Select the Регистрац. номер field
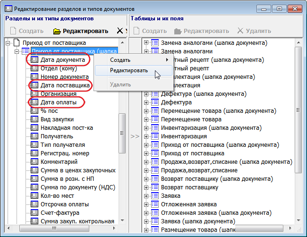Viewport: 307px width, 237px height. click(x=65, y=153)
